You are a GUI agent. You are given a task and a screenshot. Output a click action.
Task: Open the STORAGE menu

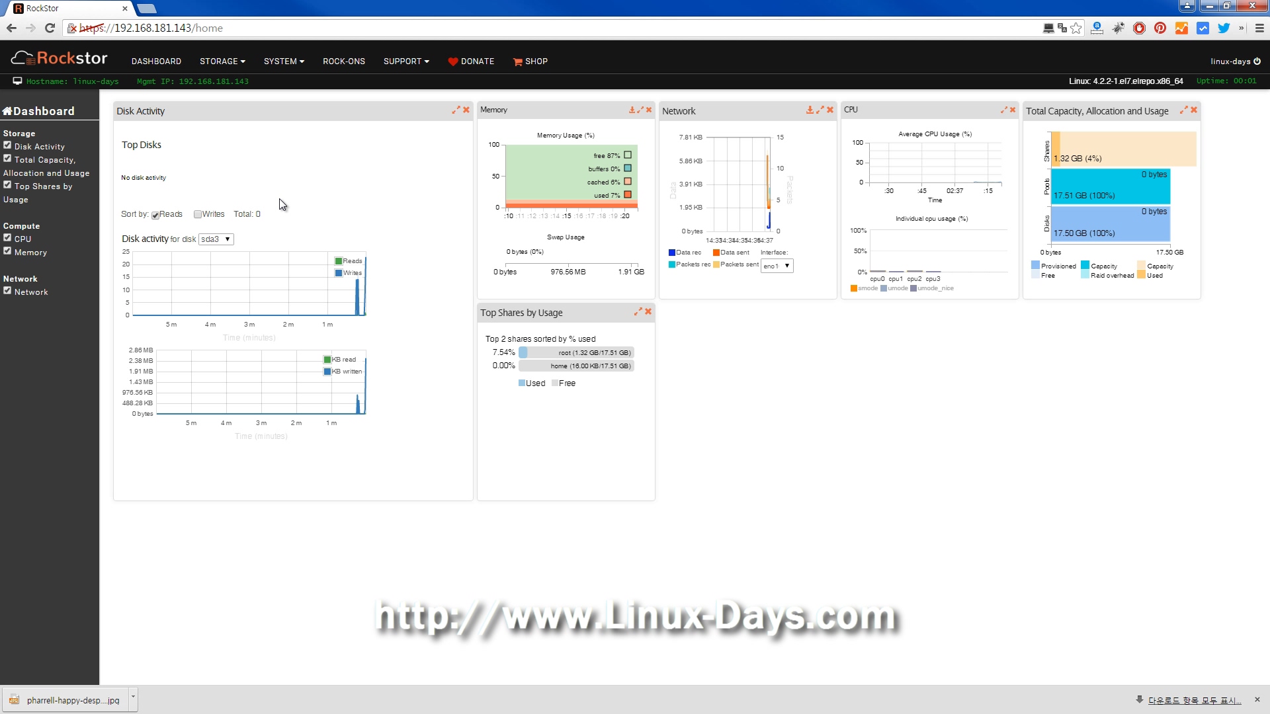point(222,61)
